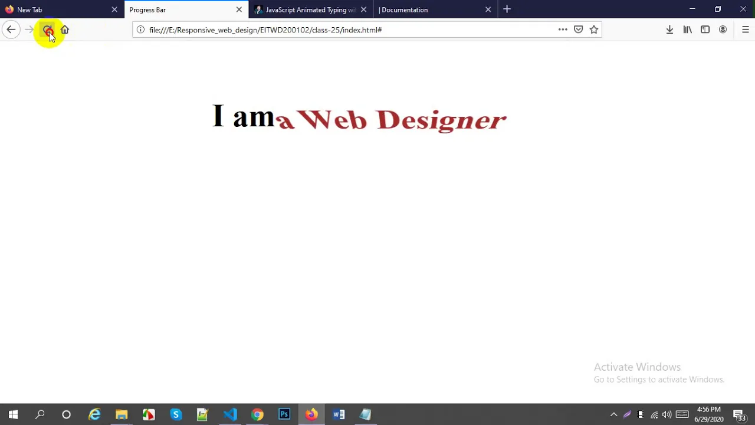The width and height of the screenshot is (755, 425).
Task: Open Skype from the taskbar
Action: tap(176, 414)
